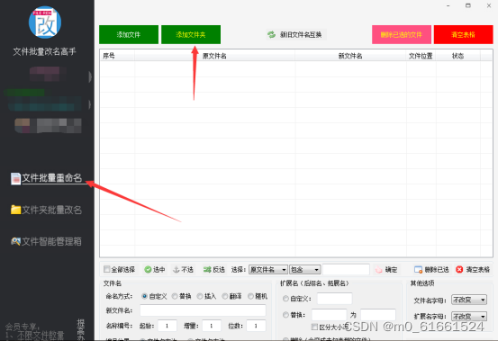Viewport: 498px width, 341px height.
Task: Click the field after 为
Action: (x=378, y=315)
